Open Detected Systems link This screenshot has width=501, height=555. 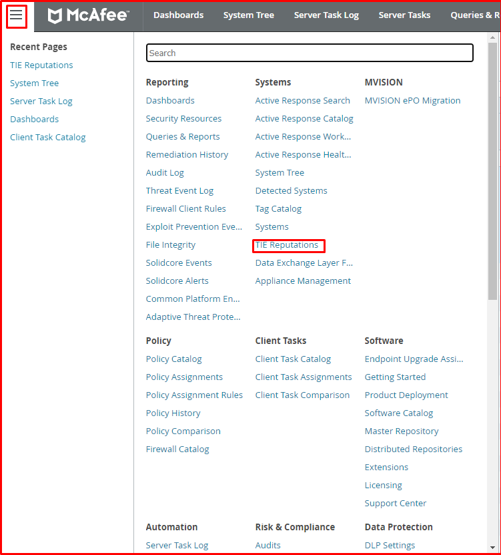[291, 191]
